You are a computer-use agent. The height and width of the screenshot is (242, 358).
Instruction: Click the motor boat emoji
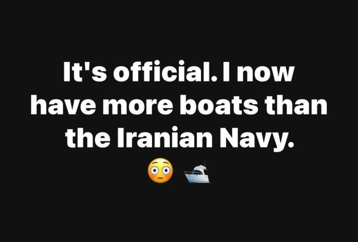click(197, 171)
